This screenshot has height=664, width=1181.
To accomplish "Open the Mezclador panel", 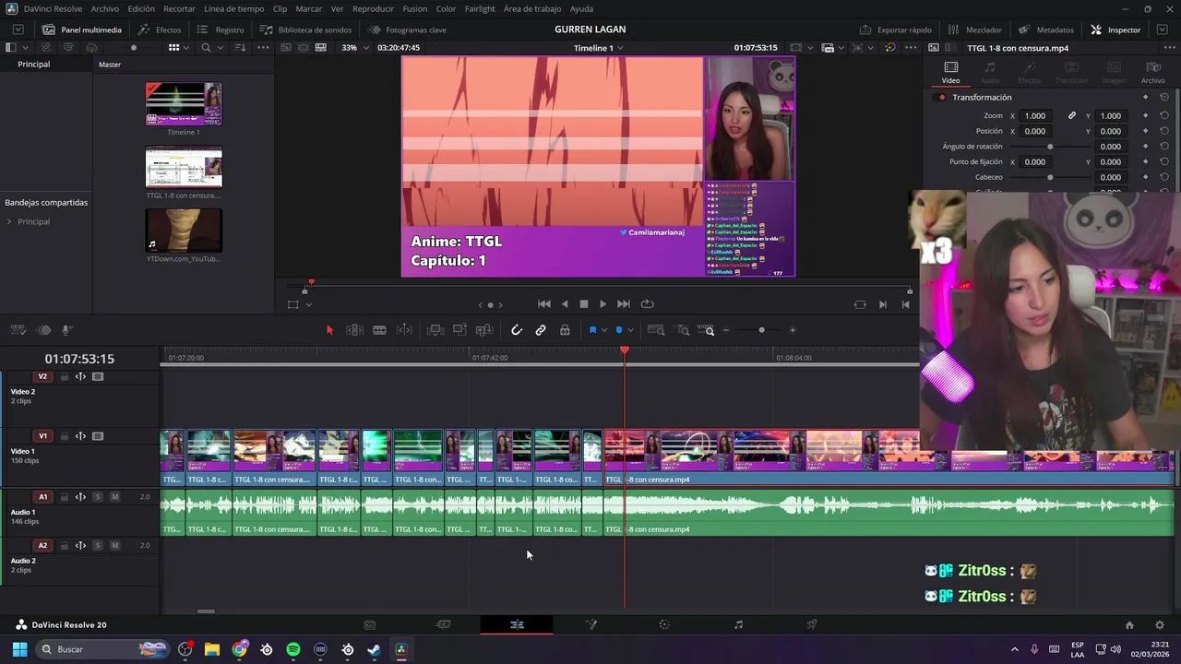I will pos(974,30).
